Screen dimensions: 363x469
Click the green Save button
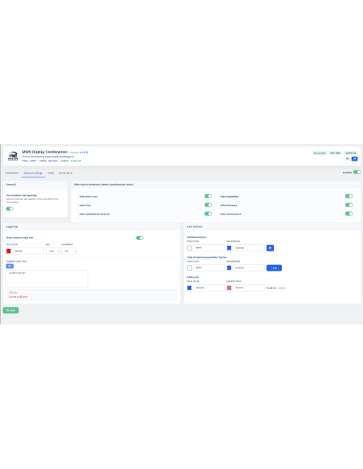(10, 310)
